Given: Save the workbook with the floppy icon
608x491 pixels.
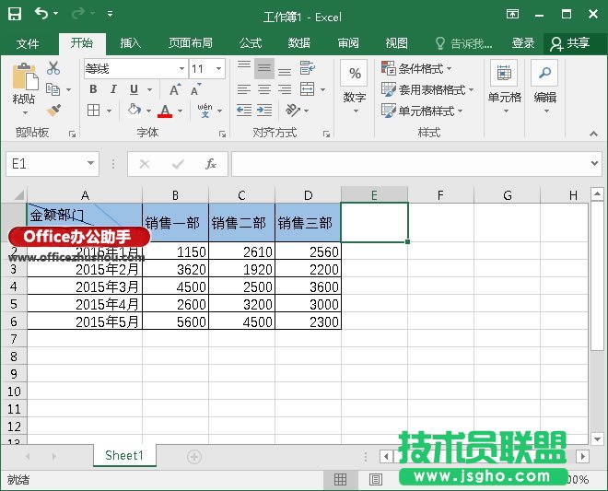Looking at the screenshot, I should (15, 14).
